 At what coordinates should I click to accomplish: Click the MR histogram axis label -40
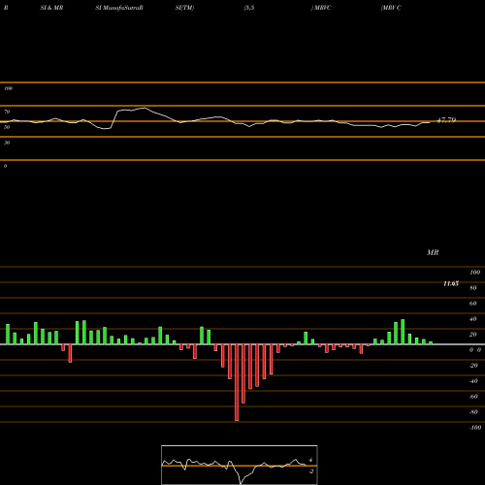point(473,381)
